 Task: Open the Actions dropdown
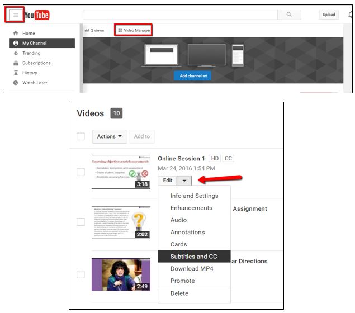(x=110, y=136)
